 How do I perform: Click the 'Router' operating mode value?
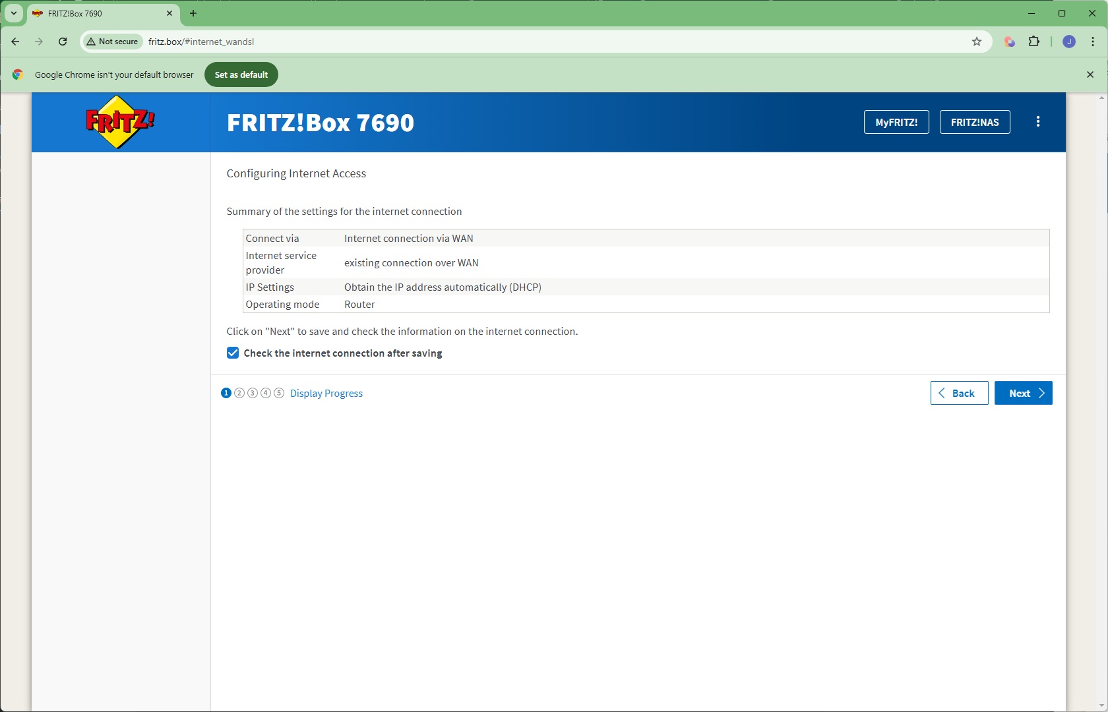pyautogui.click(x=359, y=305)
